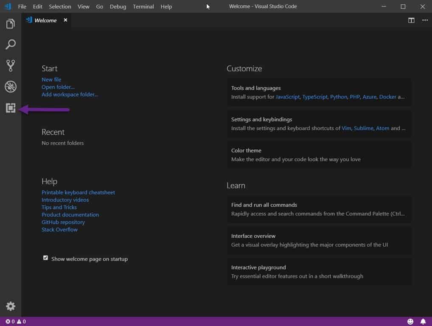
Task: Click the warnings count in status bar
Action: [22, 321]
